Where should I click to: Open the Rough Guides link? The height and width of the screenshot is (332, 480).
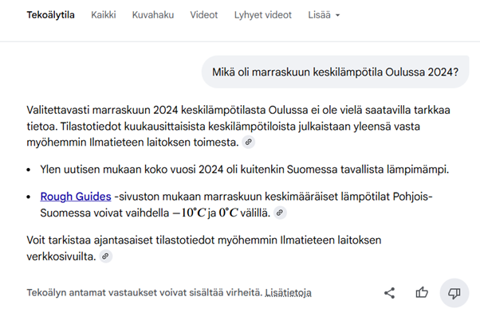(75, 196)
